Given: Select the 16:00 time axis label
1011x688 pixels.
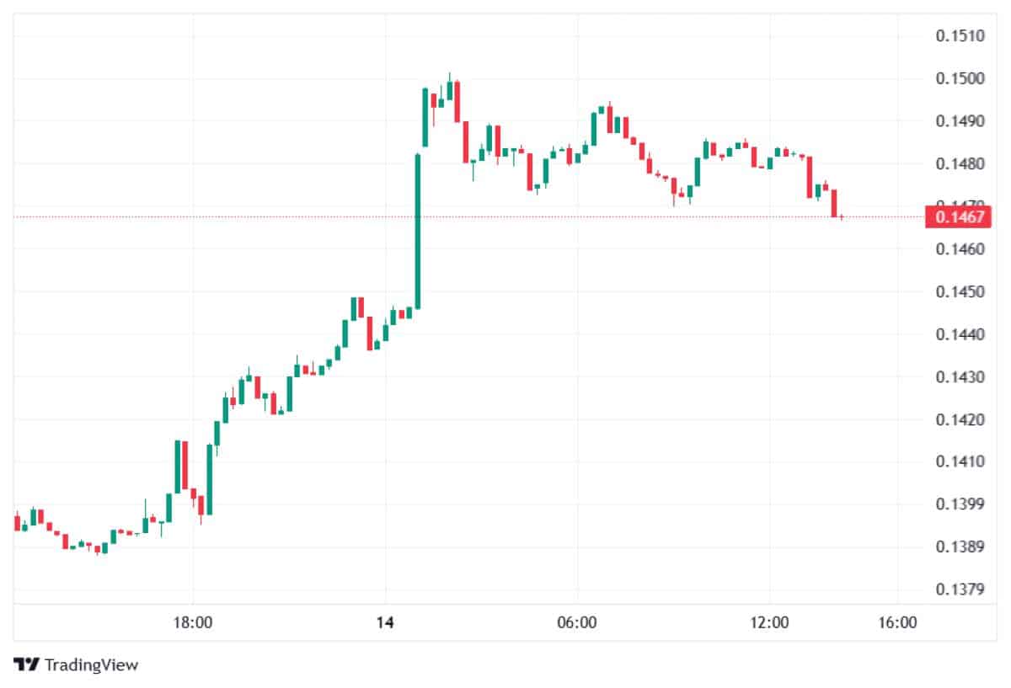Looking at the screenshot, I should (x=897, y=623).
